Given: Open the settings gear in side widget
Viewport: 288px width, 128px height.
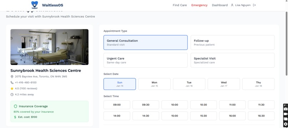Looking at the screenshot, I should (285, 124).
